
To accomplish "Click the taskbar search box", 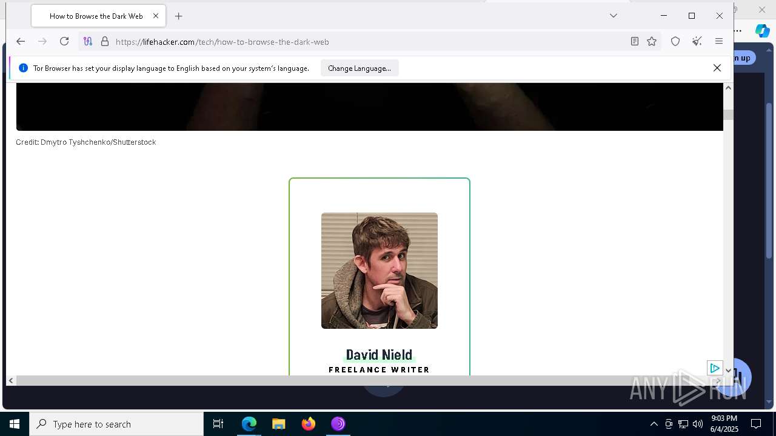I will [116, 424].
